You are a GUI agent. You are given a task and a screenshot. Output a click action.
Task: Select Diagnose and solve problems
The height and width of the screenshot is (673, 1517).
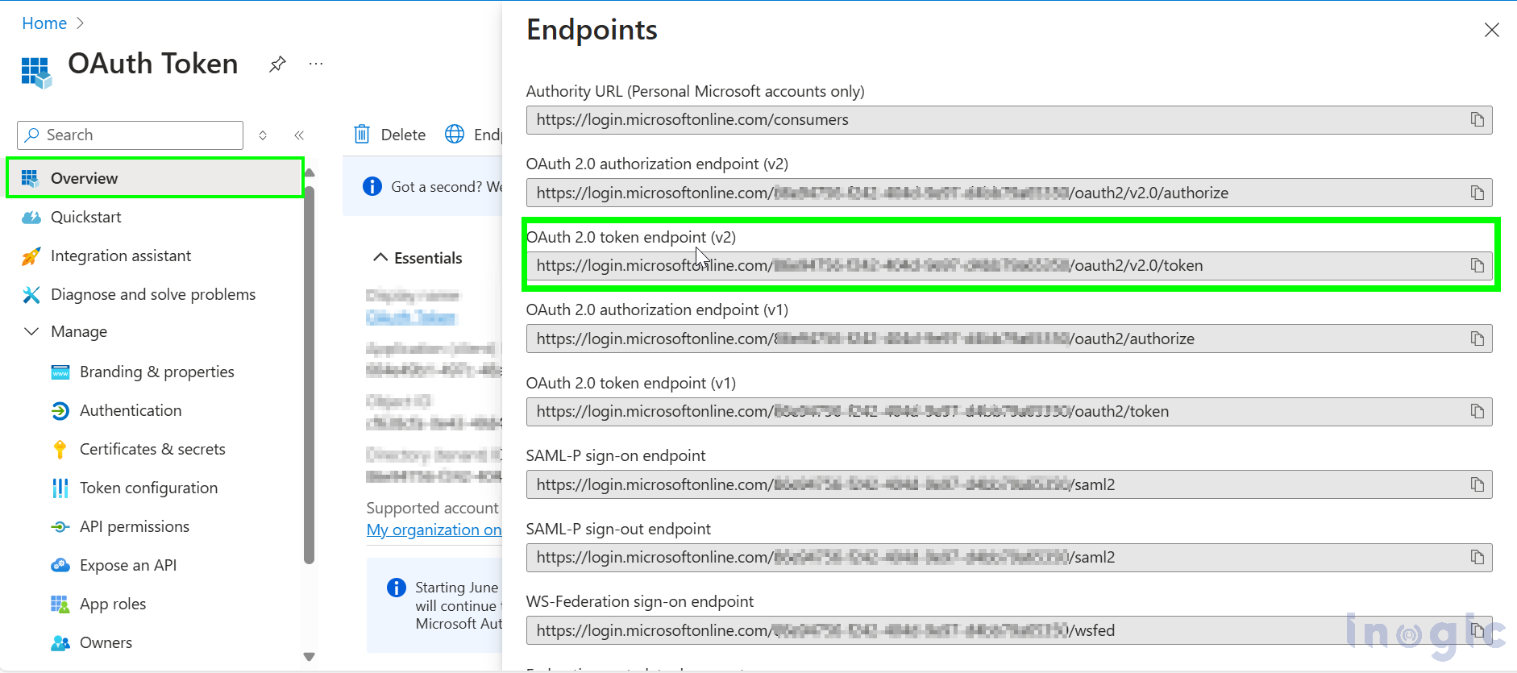[x=155, y=294]
